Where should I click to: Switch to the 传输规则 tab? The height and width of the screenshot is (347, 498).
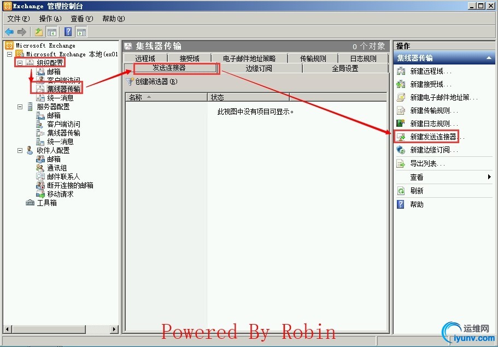pyautogui.click(x=313, y=58)
